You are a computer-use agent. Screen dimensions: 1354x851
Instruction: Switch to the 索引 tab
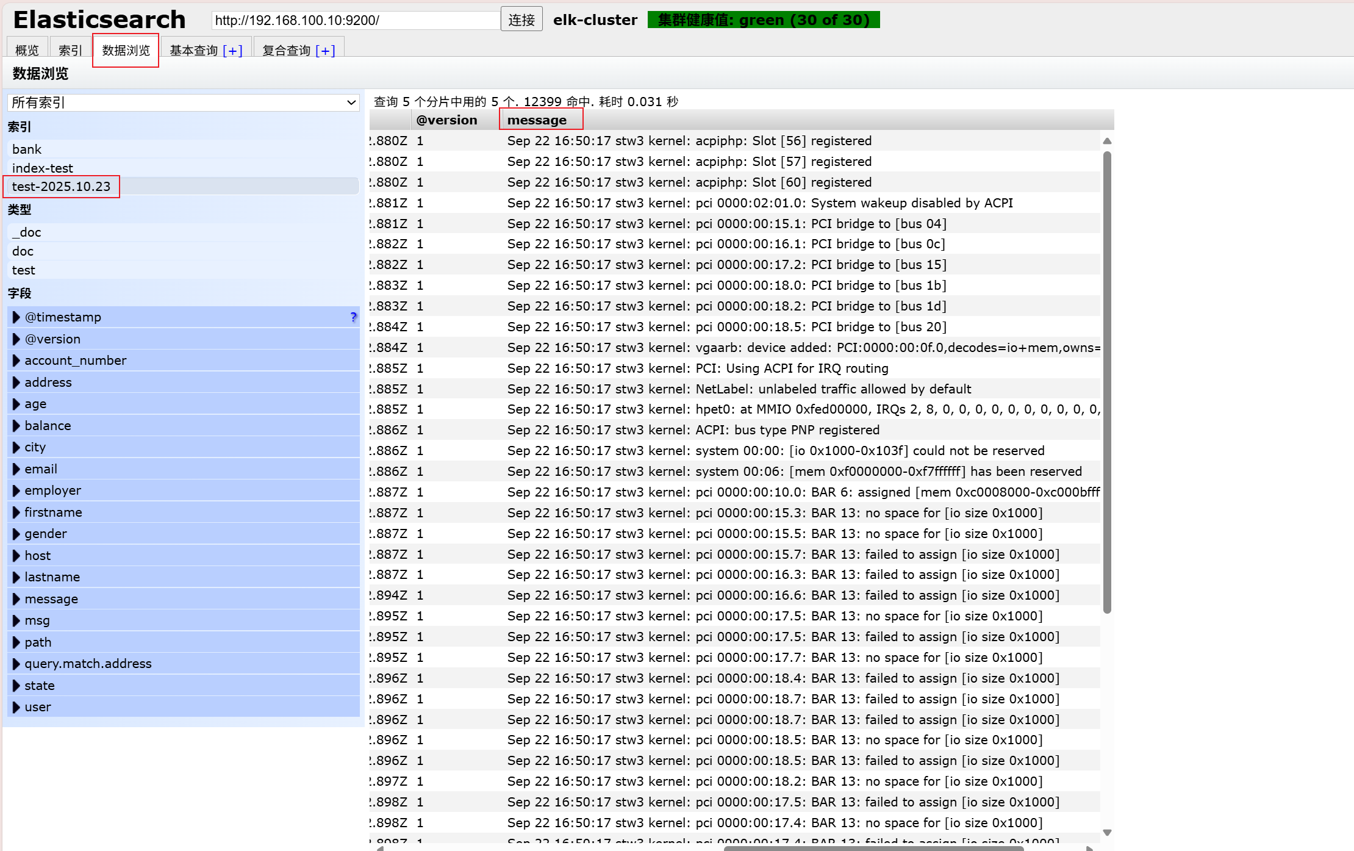point(70,50)
